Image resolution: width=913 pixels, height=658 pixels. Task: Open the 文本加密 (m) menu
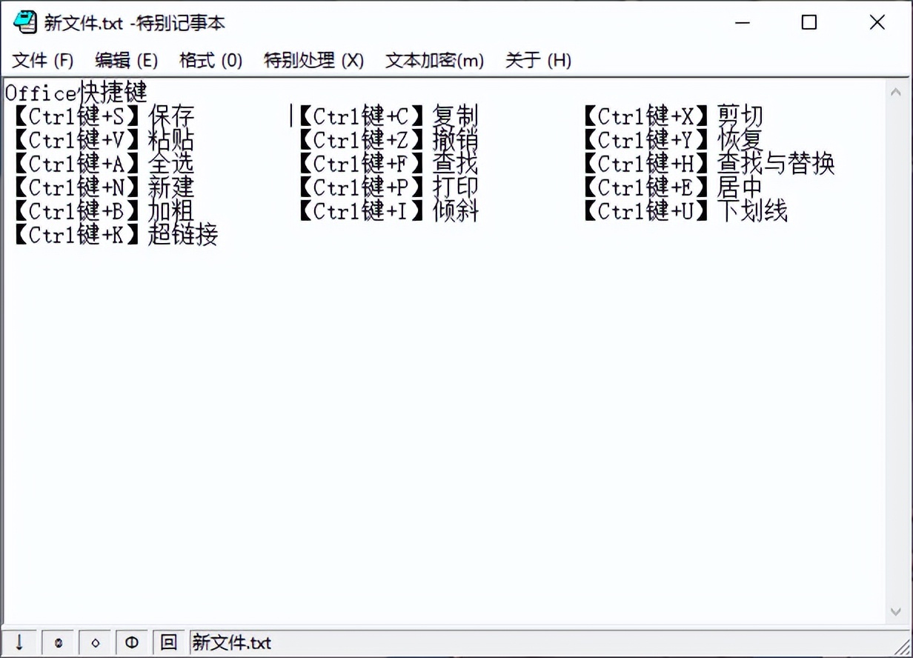(433, 61)
